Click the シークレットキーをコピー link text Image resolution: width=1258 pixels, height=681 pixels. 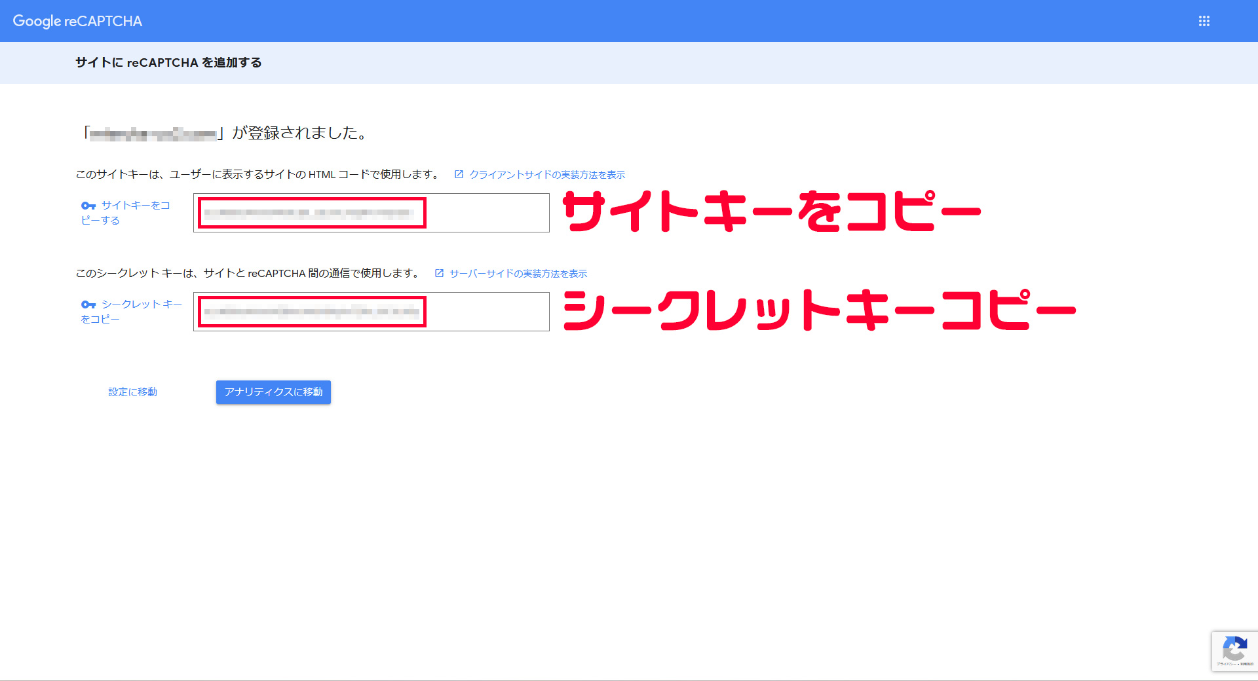(x=132, y=312)
